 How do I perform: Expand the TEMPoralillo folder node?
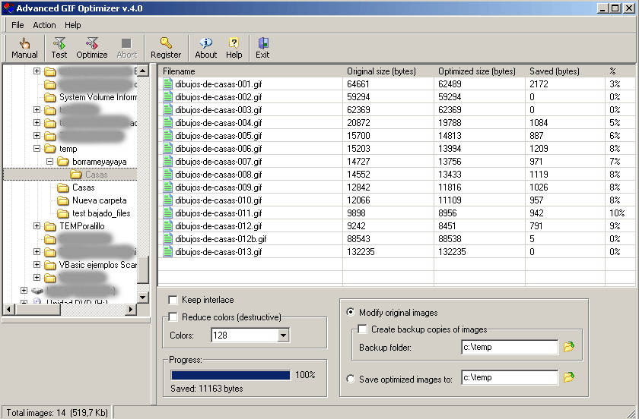tap(37, 225)
